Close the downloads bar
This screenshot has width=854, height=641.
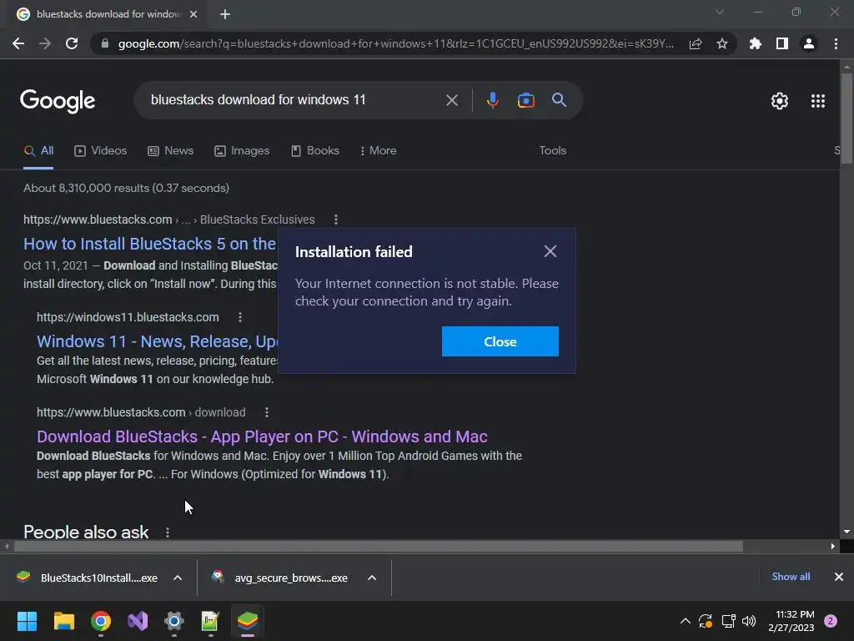pyautogui.click(x=839, y=577)
